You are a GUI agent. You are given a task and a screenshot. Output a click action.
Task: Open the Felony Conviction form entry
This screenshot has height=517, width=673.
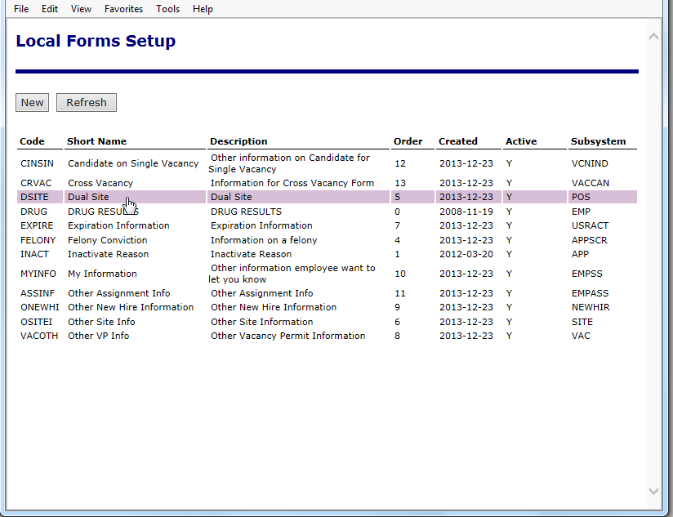[x=107, y=240]
